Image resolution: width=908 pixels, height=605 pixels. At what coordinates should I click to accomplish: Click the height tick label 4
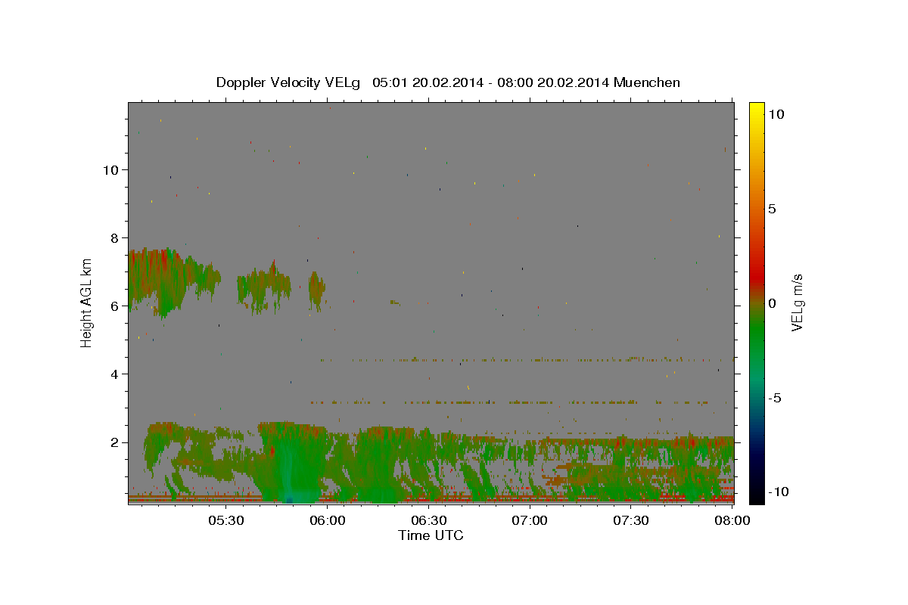click(x=113, y=374)
